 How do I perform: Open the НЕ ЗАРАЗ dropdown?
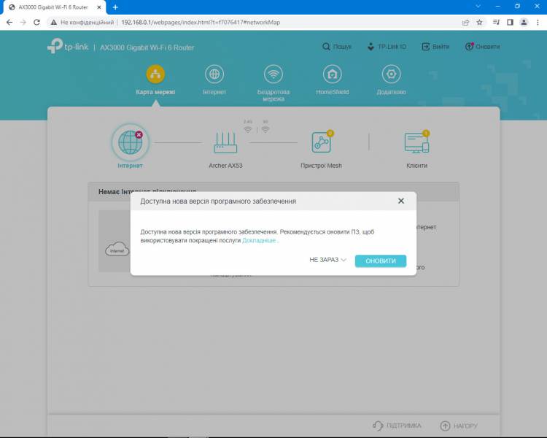coord(327,260)
